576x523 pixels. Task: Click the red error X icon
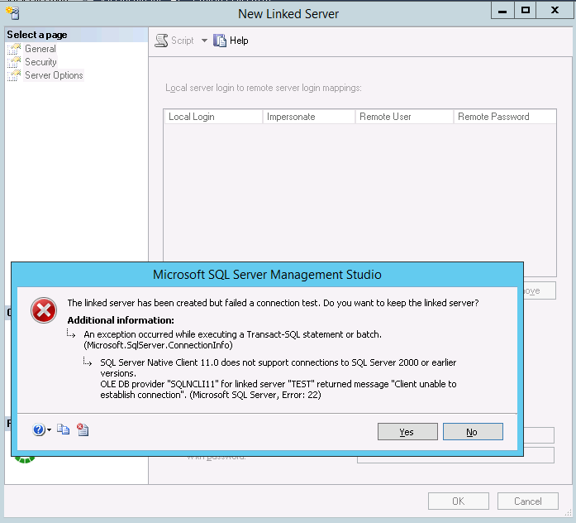[x=43, y=310]
